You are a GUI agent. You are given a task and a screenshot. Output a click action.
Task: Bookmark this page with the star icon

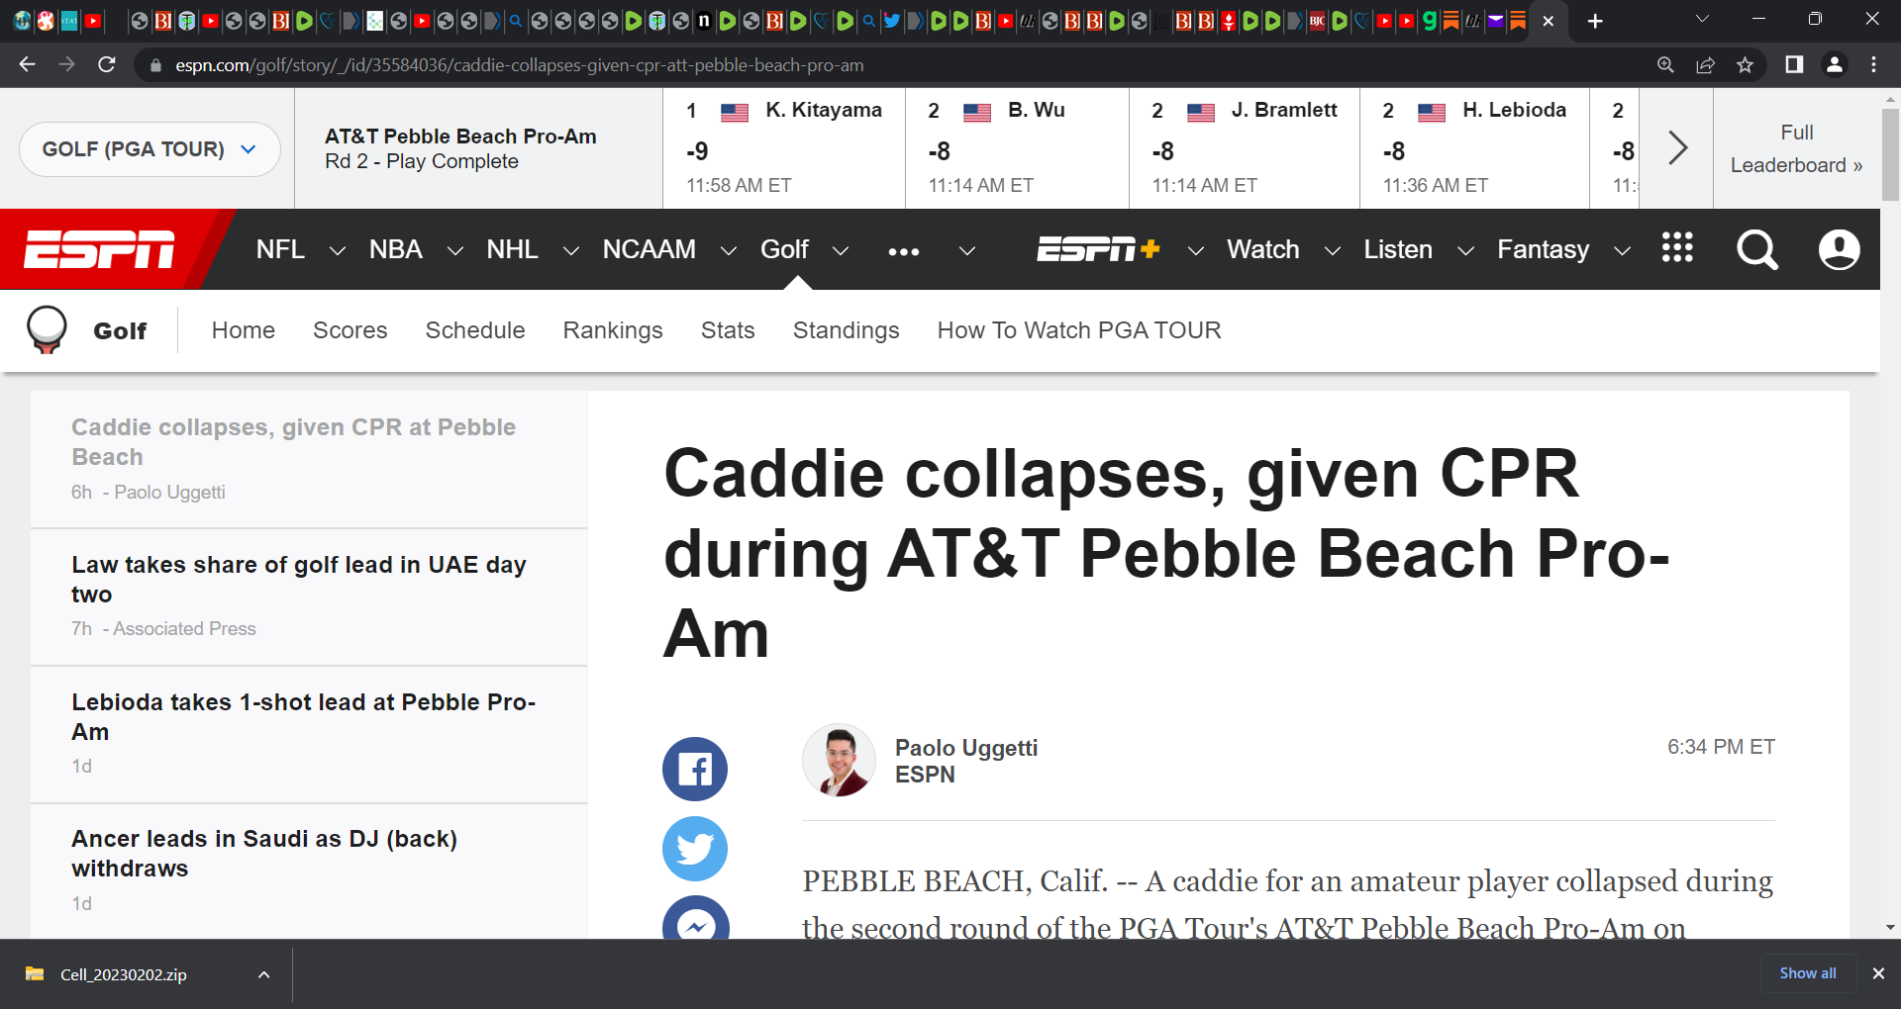click(x=1746, y=64)
